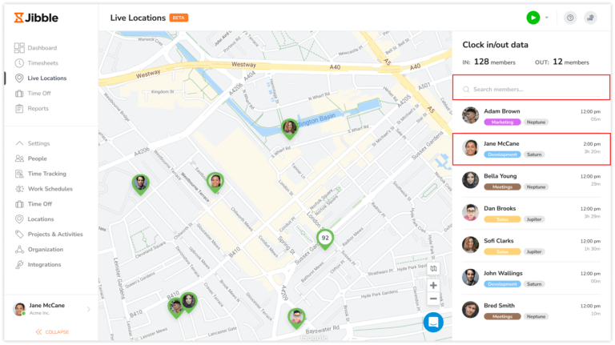Screen dimensions: 615x345
Task: Click the Jibble logo
Action: tap(36, 18)
